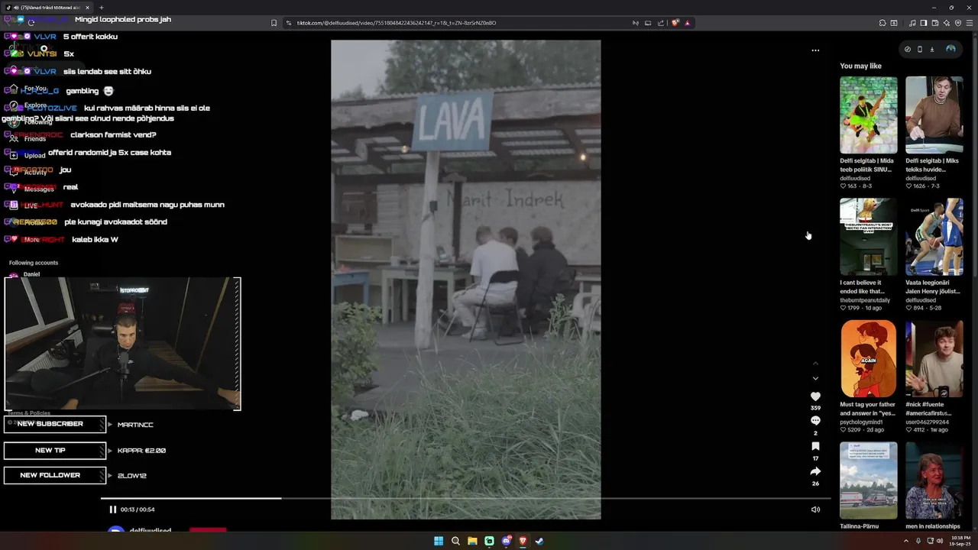
Task: Visit psychologymind1 account link
Action: click(x=861, y=422)
